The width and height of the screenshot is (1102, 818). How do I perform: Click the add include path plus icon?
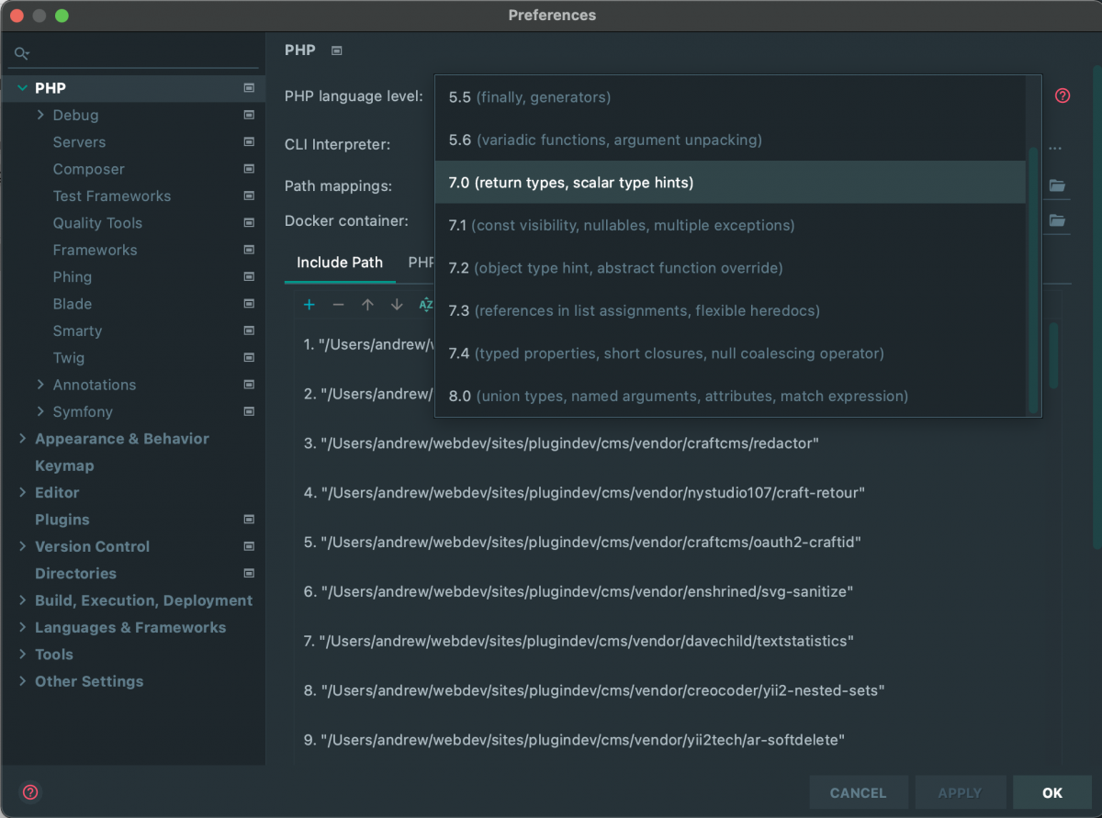pos(309,305)
